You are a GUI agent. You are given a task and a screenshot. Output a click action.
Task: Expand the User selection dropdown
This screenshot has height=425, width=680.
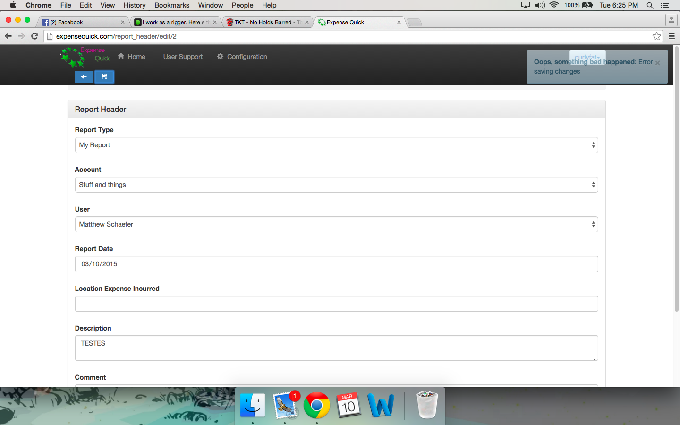336,224
